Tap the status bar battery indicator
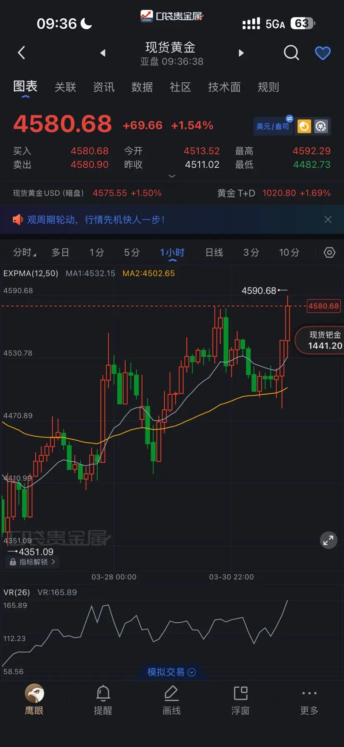Image resolution: width=344 pixels, height=747 pixels. point(303,23)
